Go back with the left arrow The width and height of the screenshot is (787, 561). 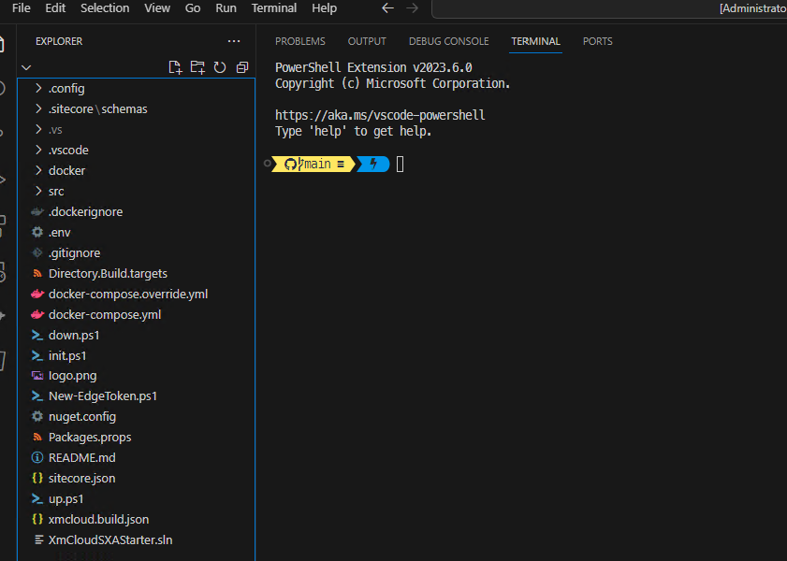pos(387,8)
